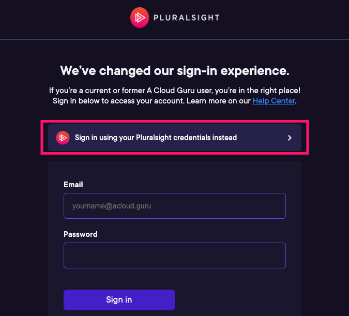Screen dimensions: 349x316
Task: Click the Pluralsight logo icon in header
Action: (140, 18)
